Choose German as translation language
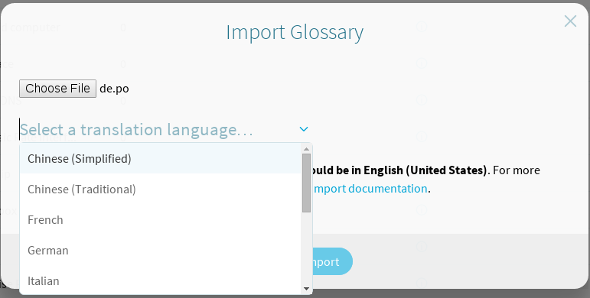This screenshot has width=590, height=298. click(x=161, y=251)
